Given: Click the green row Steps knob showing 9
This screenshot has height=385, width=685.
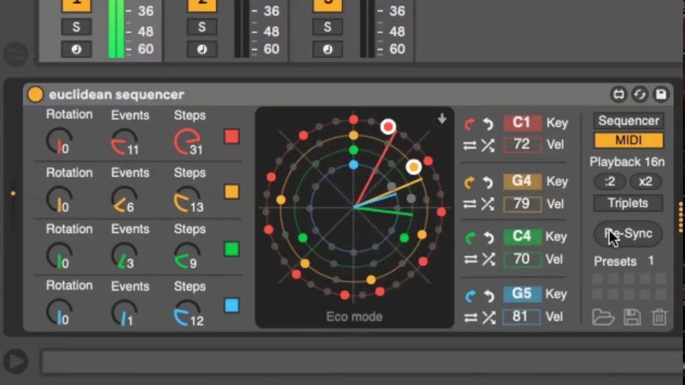Looking at the screenshot, I should point(187,256).
